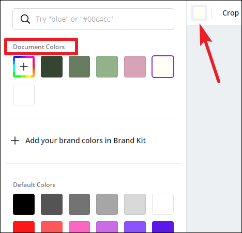
Task: Click the magnifier search icon
Action: pyautogui.click(x=25, y=19)
